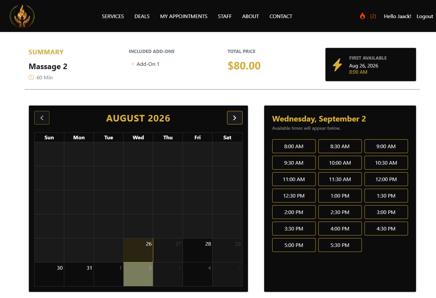Open My Appointments in navigation
This screenshot has width=436, height=298.
pyautogui.click(x=184, y=16)
